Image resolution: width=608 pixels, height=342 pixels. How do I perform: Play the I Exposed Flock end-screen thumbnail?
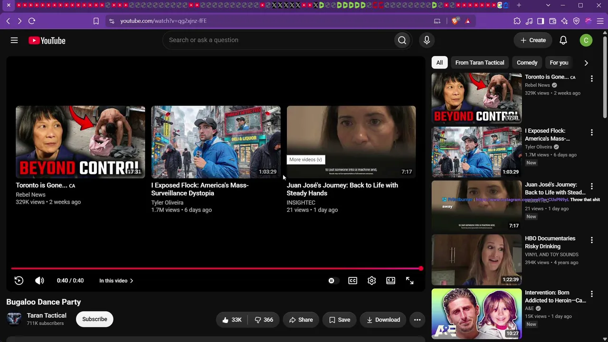click(x=216, y=142)
